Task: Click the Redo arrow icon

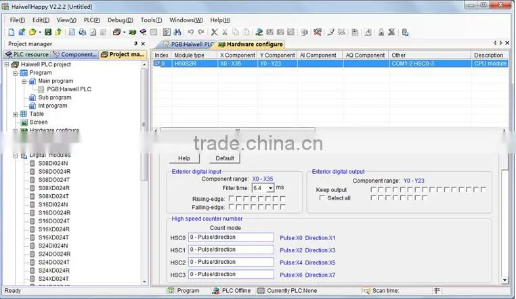Action: click(201, 32)
